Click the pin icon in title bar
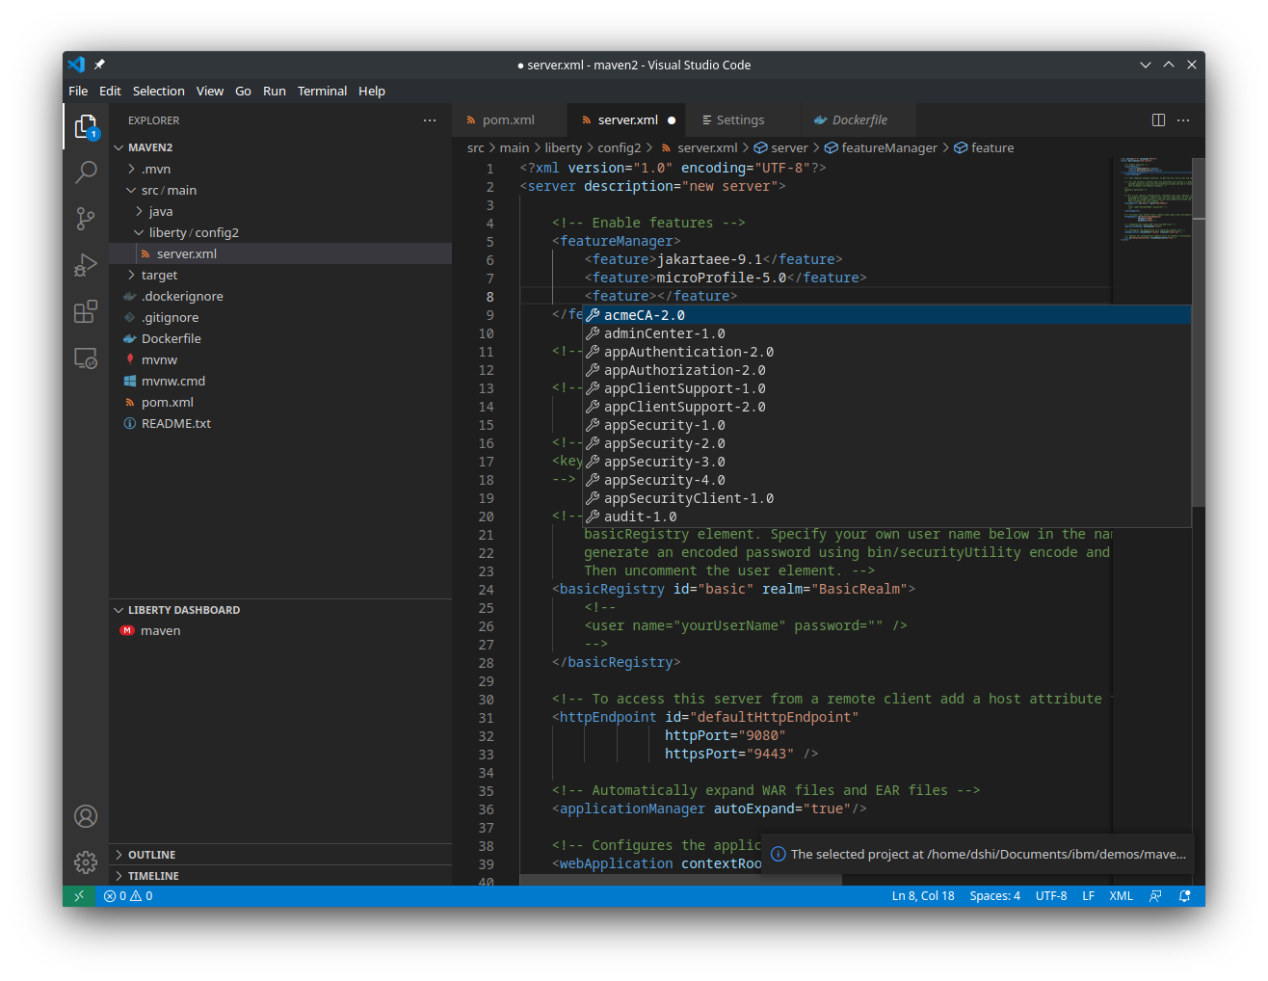Image resolution: width=1268 pixels, height=981 pixels. [x=99, y=65]
